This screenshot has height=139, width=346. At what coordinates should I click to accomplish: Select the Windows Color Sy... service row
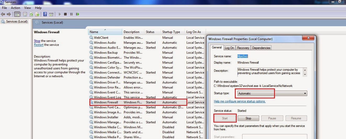147,68
